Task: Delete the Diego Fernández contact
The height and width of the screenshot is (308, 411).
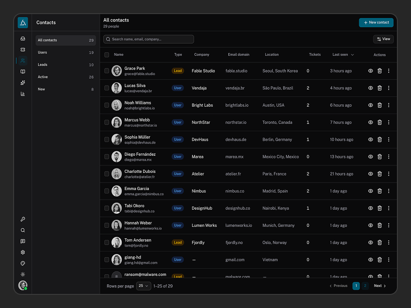Action: click(x=379, y=157)
